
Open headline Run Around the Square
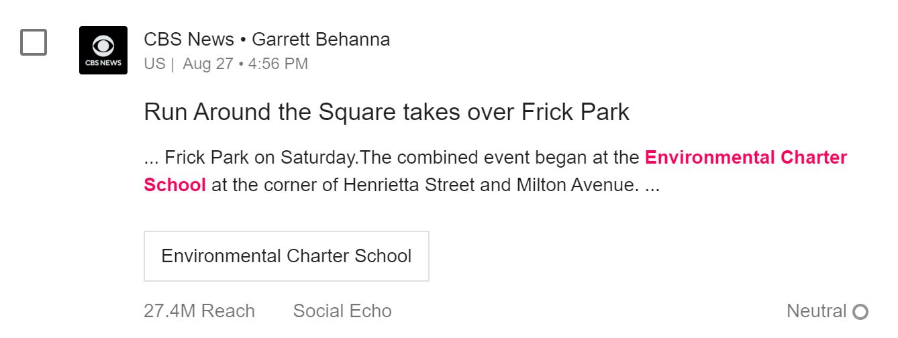click(x=386, y=112)
